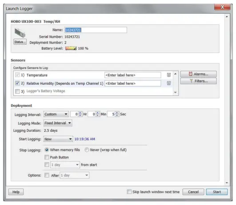The width and height of the screenshot is (236, 205).
Task: Click the alarm icon in Relative Humidity row
Action: 169,83
